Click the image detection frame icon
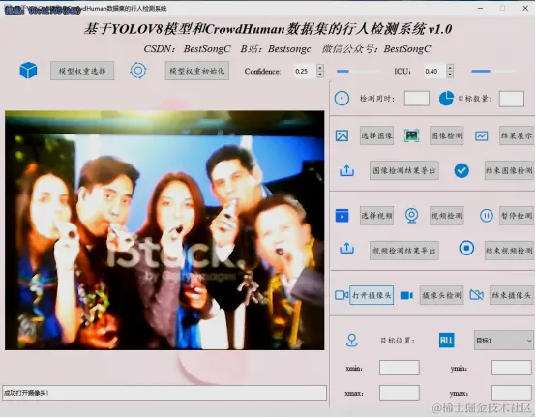This screenshot has height=418, width=536. (x=412, y=135)
